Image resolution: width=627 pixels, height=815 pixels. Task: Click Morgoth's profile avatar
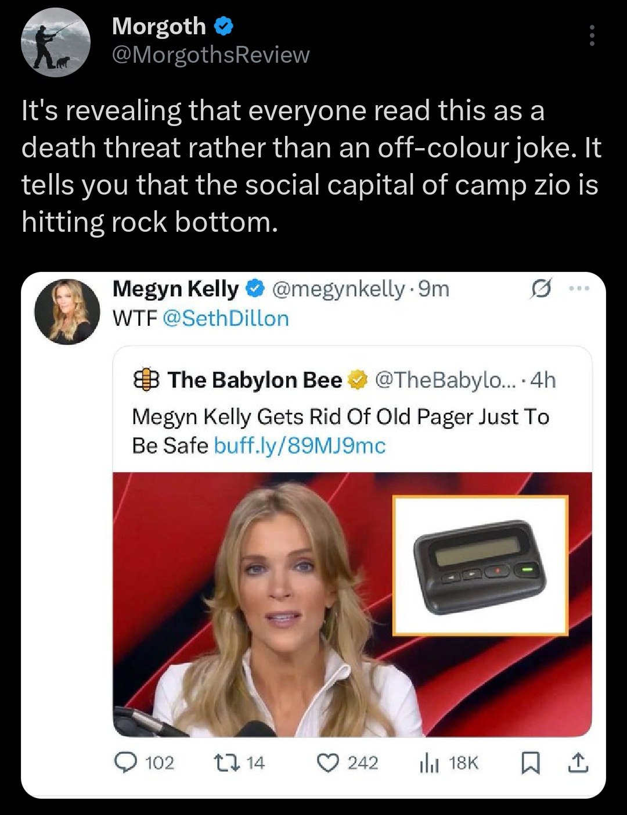(56, 42)
